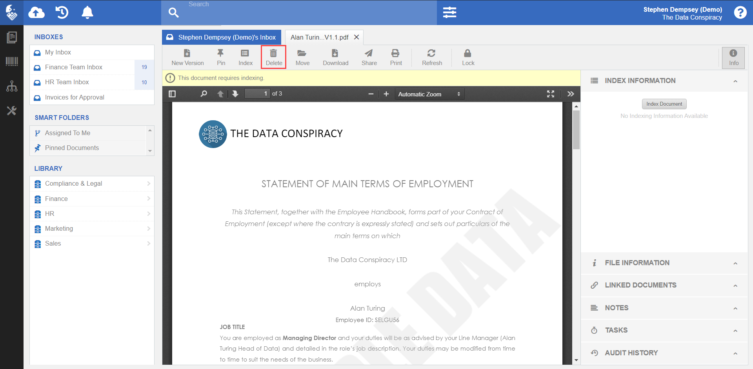Viewport: 753px width, 369px height.
Task: Open Assigned To Me smart folder
Action: click(88, 133)
